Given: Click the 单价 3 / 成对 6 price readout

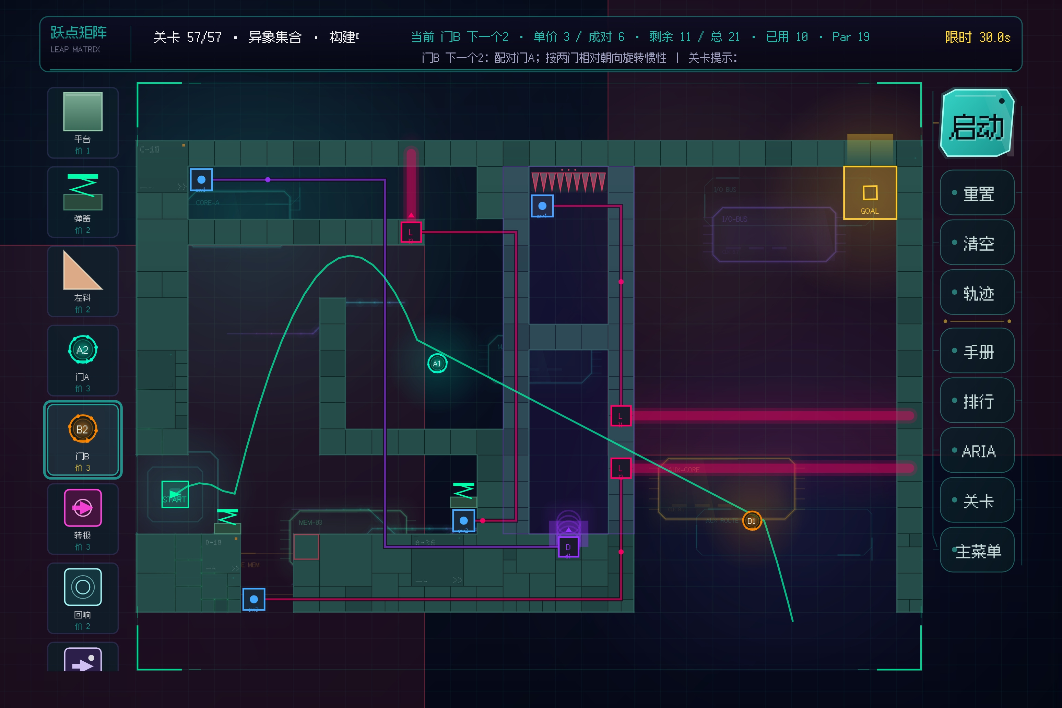Looking at the screenshot, I should coord(579,37).
